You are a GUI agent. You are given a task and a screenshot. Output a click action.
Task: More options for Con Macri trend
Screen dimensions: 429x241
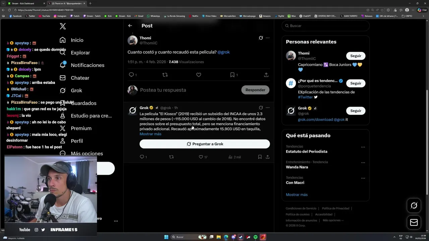(363, 178)
